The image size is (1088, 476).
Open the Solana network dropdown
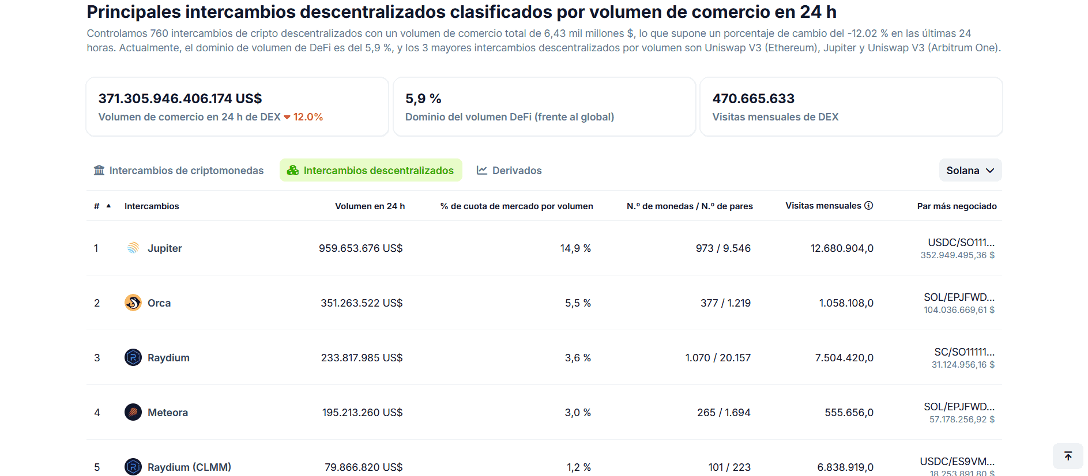click(970, 170)
